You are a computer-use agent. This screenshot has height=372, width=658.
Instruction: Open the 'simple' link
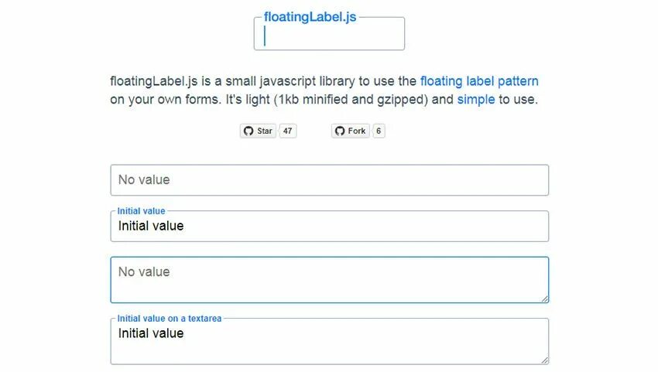point(475,100)
